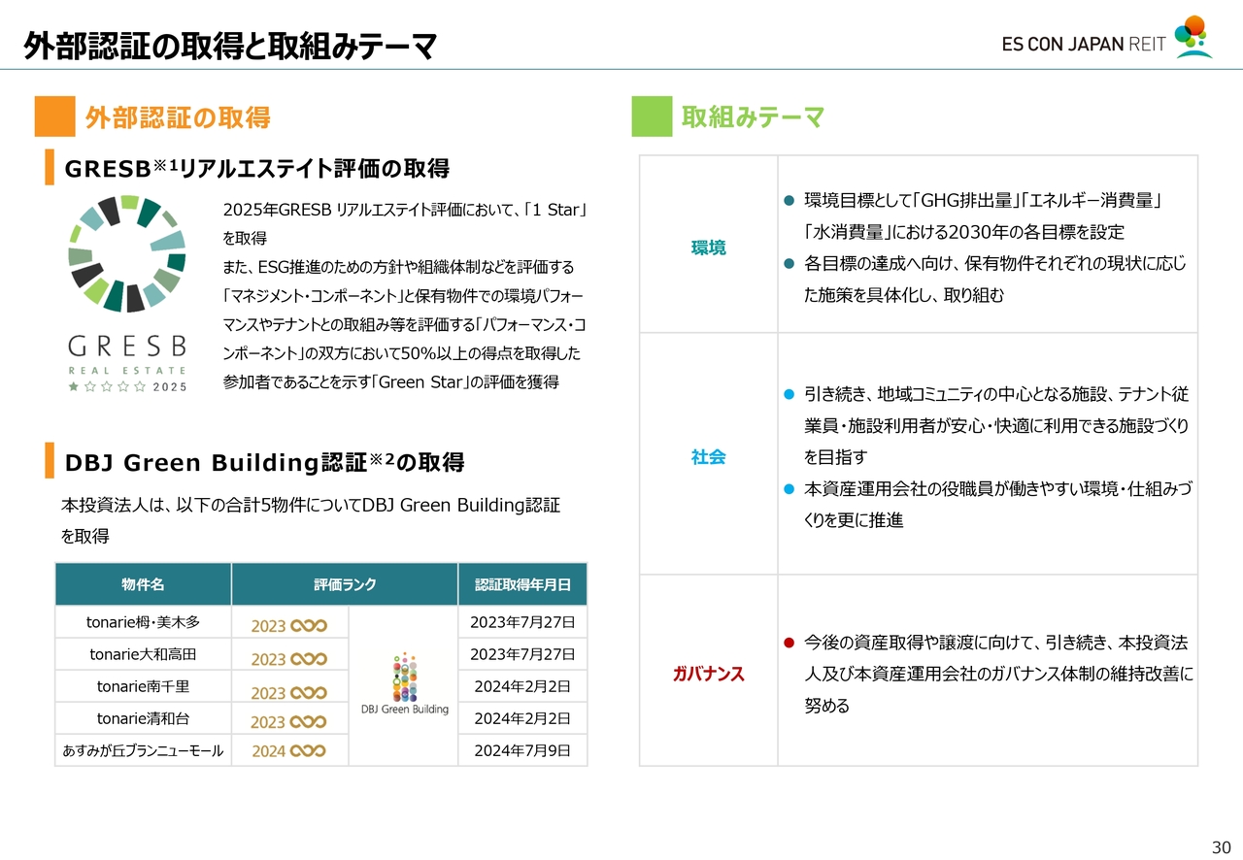Image resolution: width=1243 pixels, height=860 pixels.
Task: Select the 環境 theme label
Action: point(708,248)
